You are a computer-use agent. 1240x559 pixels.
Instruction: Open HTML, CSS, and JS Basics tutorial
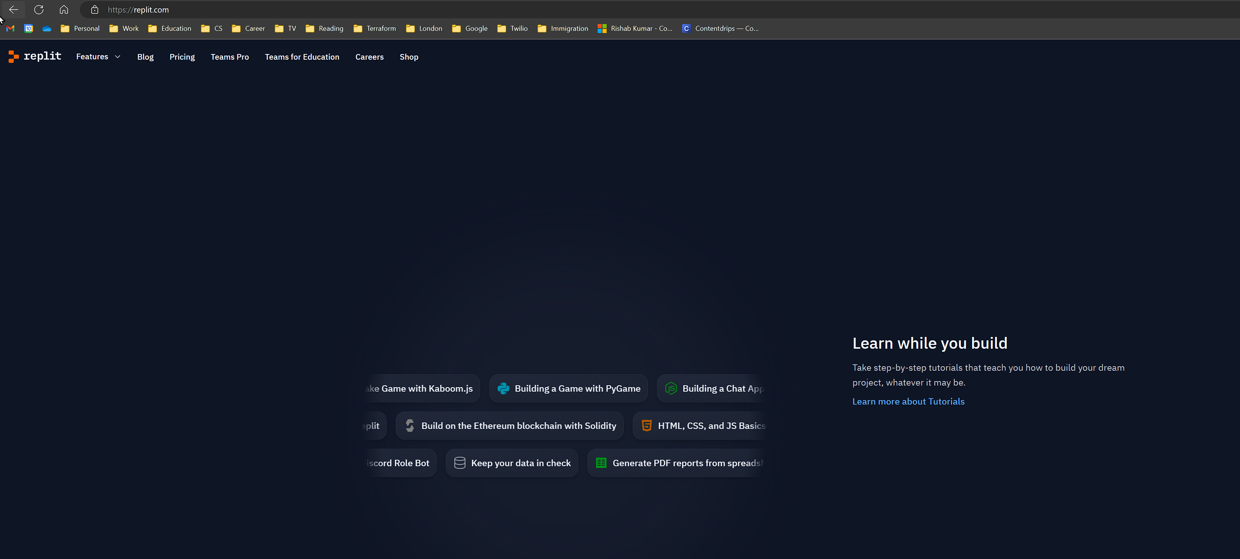pyautogui.click(x=703, y=425)
